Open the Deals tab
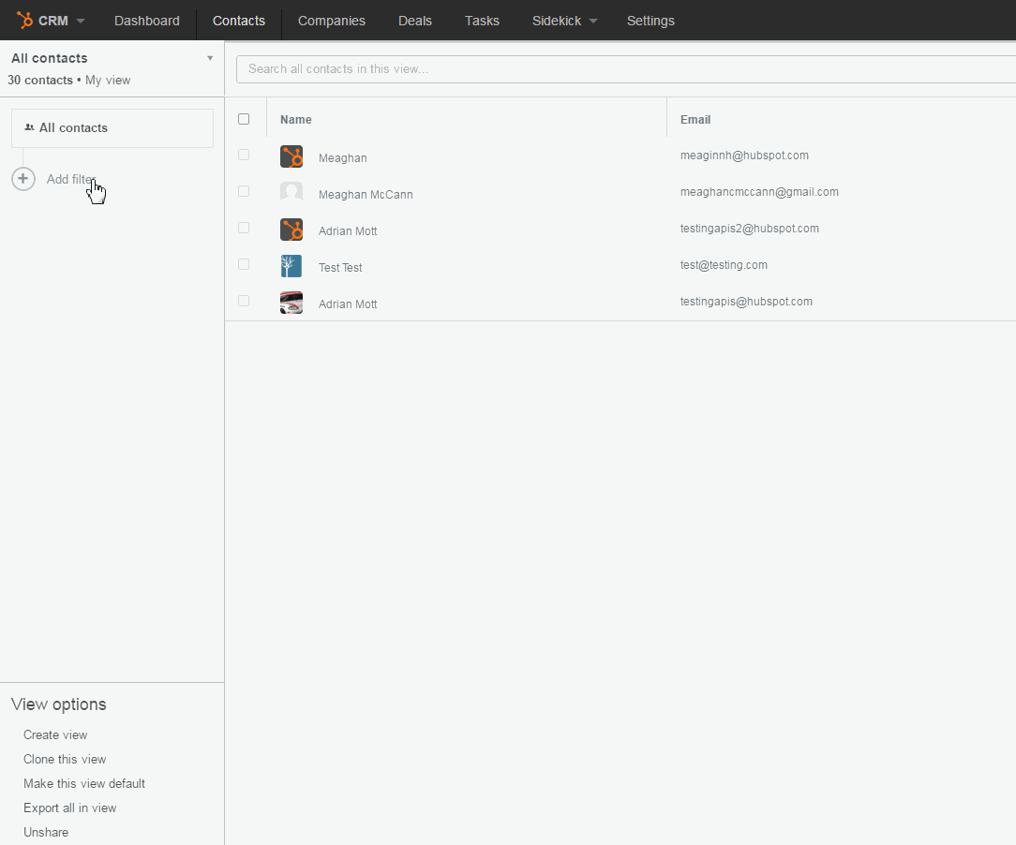1016x845 pixels. tap(415, 21)
